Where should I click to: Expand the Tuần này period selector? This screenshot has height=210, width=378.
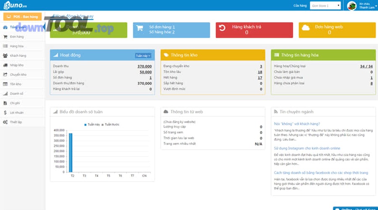click(x=143, y=55)
